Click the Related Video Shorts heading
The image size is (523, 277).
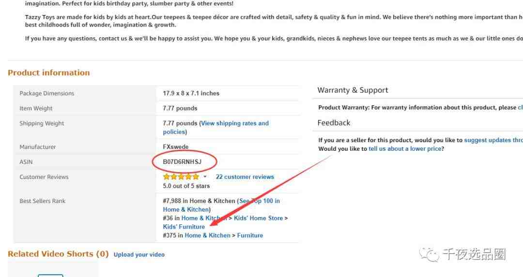(x=58, y=254)
